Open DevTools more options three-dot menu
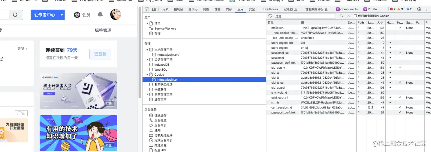Viewport: 431px width, 152px height. coord(426,9)
